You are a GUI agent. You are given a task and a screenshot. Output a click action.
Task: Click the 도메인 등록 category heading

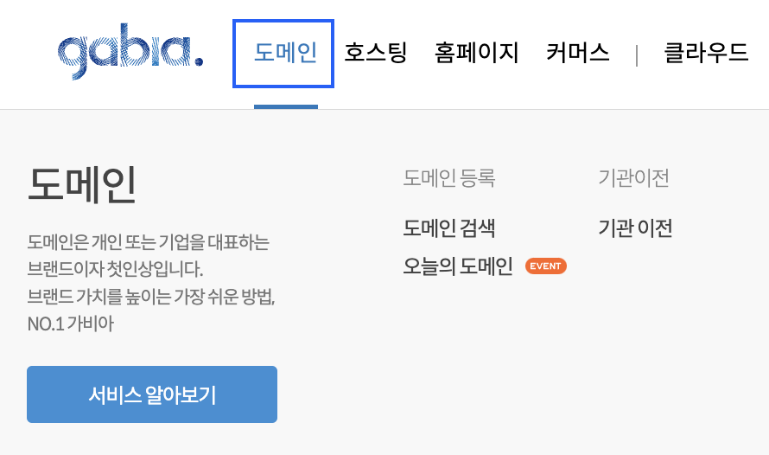pos(448,177)
